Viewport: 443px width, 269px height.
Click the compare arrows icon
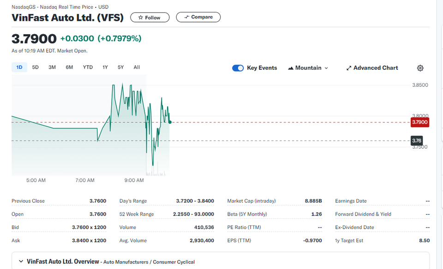(x=187, y=17)
